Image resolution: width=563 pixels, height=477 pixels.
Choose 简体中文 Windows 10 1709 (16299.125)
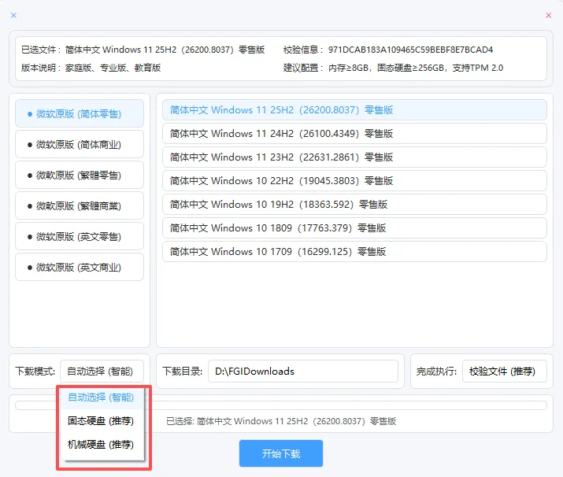click(x=354, y=252)
